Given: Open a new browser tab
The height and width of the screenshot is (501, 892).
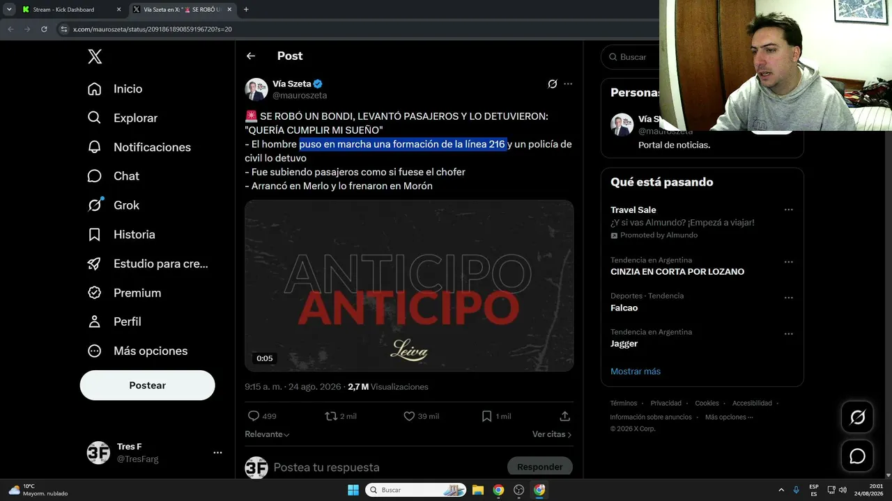Looking at the screenshot, I should 246,10.
